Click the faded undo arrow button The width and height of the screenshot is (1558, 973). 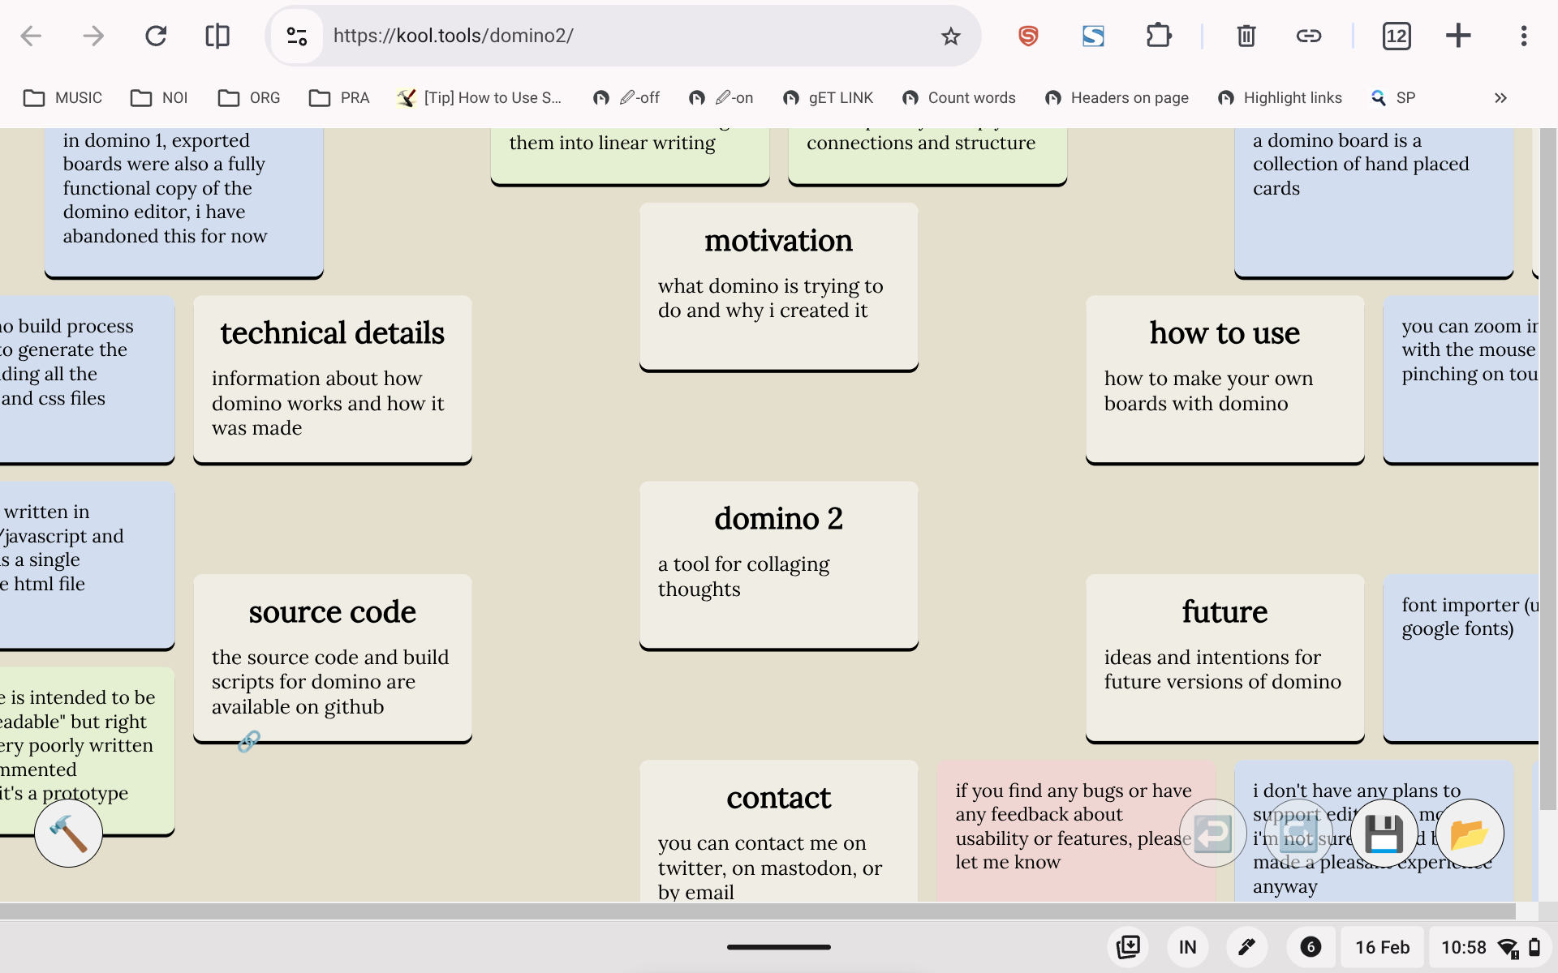click(1213, 834)
